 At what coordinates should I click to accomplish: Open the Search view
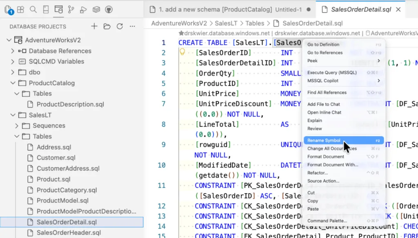[x=33, y=10]
